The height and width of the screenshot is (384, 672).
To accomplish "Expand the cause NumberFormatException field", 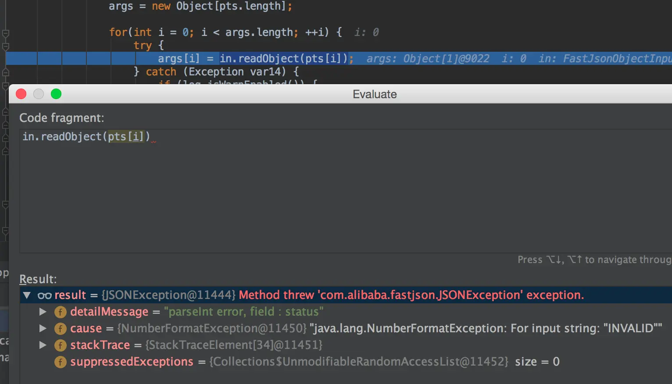I will pyautogui.click(x=43, y=328).
